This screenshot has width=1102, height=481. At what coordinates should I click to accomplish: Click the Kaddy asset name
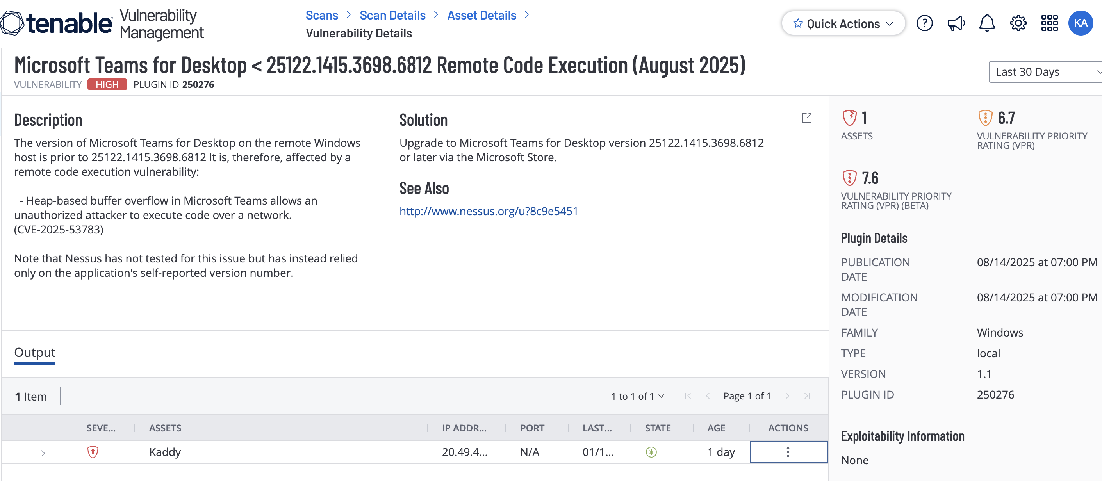pos(165,452)
